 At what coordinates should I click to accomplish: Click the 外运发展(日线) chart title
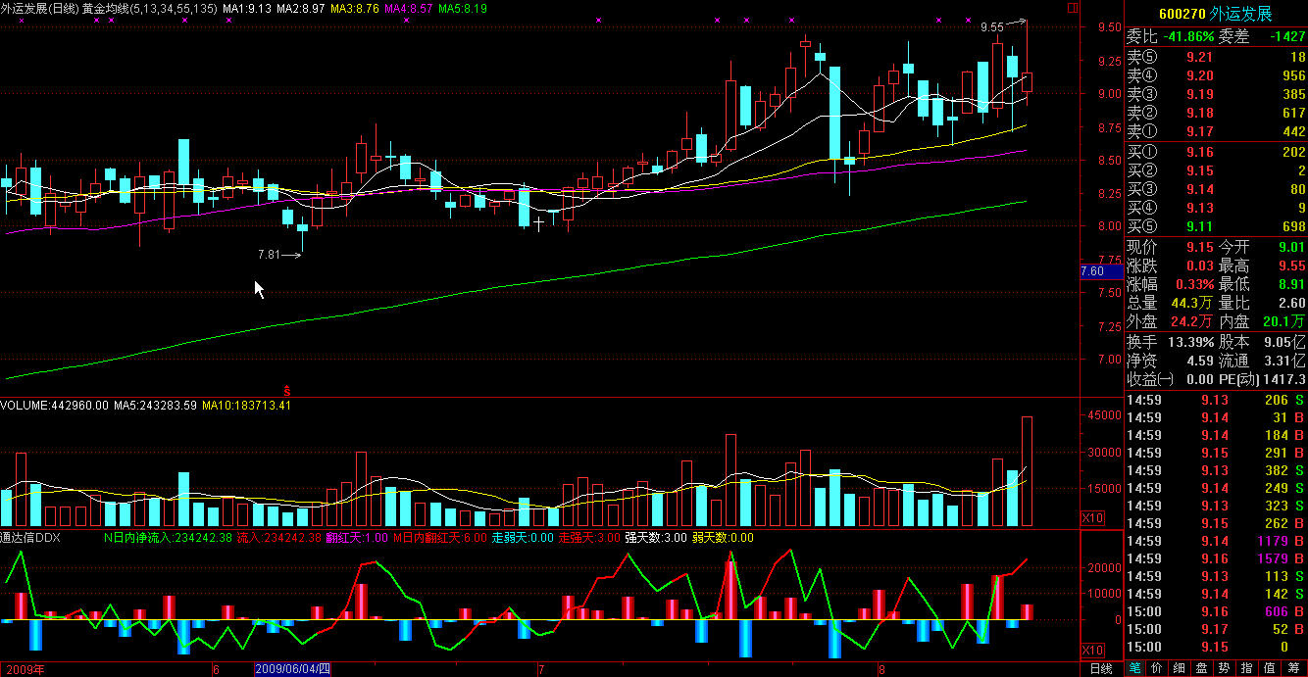click(39, 8)
